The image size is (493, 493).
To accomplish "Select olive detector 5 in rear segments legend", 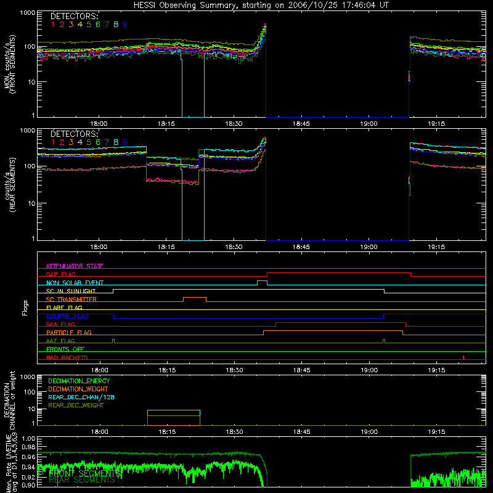I will (x=89, y=142).
